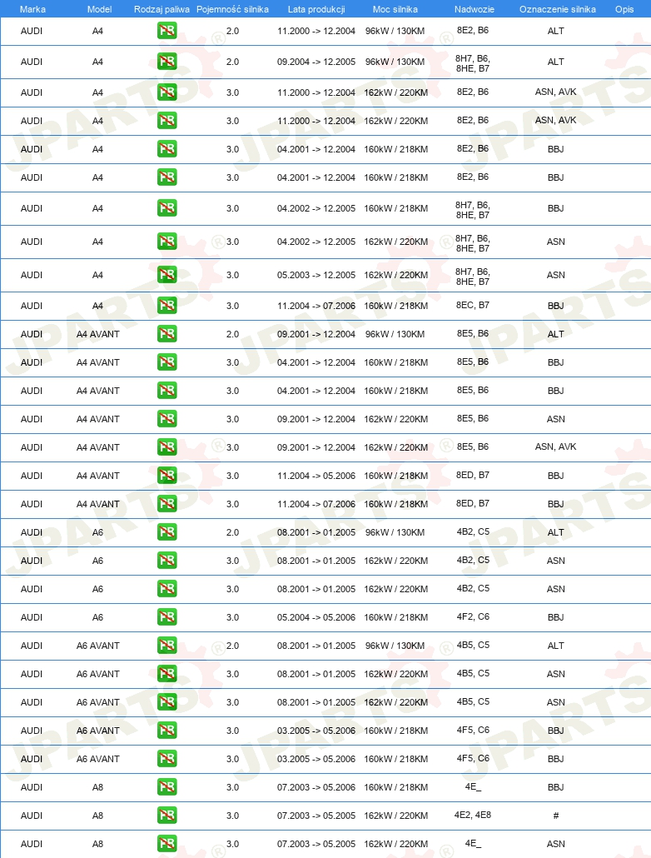The width and height of the screenshot is (651, 858).
Task: Select the '8EC, B7' body cell
Action: pos(473,306)
